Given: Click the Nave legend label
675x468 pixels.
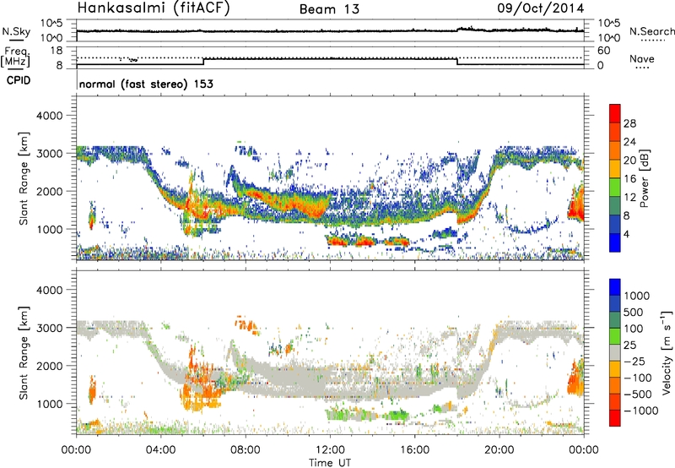Looking at the screenshot, I should pos(642,59).
